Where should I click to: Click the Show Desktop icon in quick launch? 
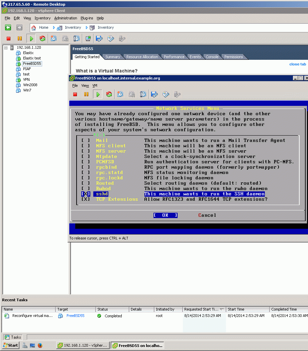pyautogui.click(x=32, y=345)
